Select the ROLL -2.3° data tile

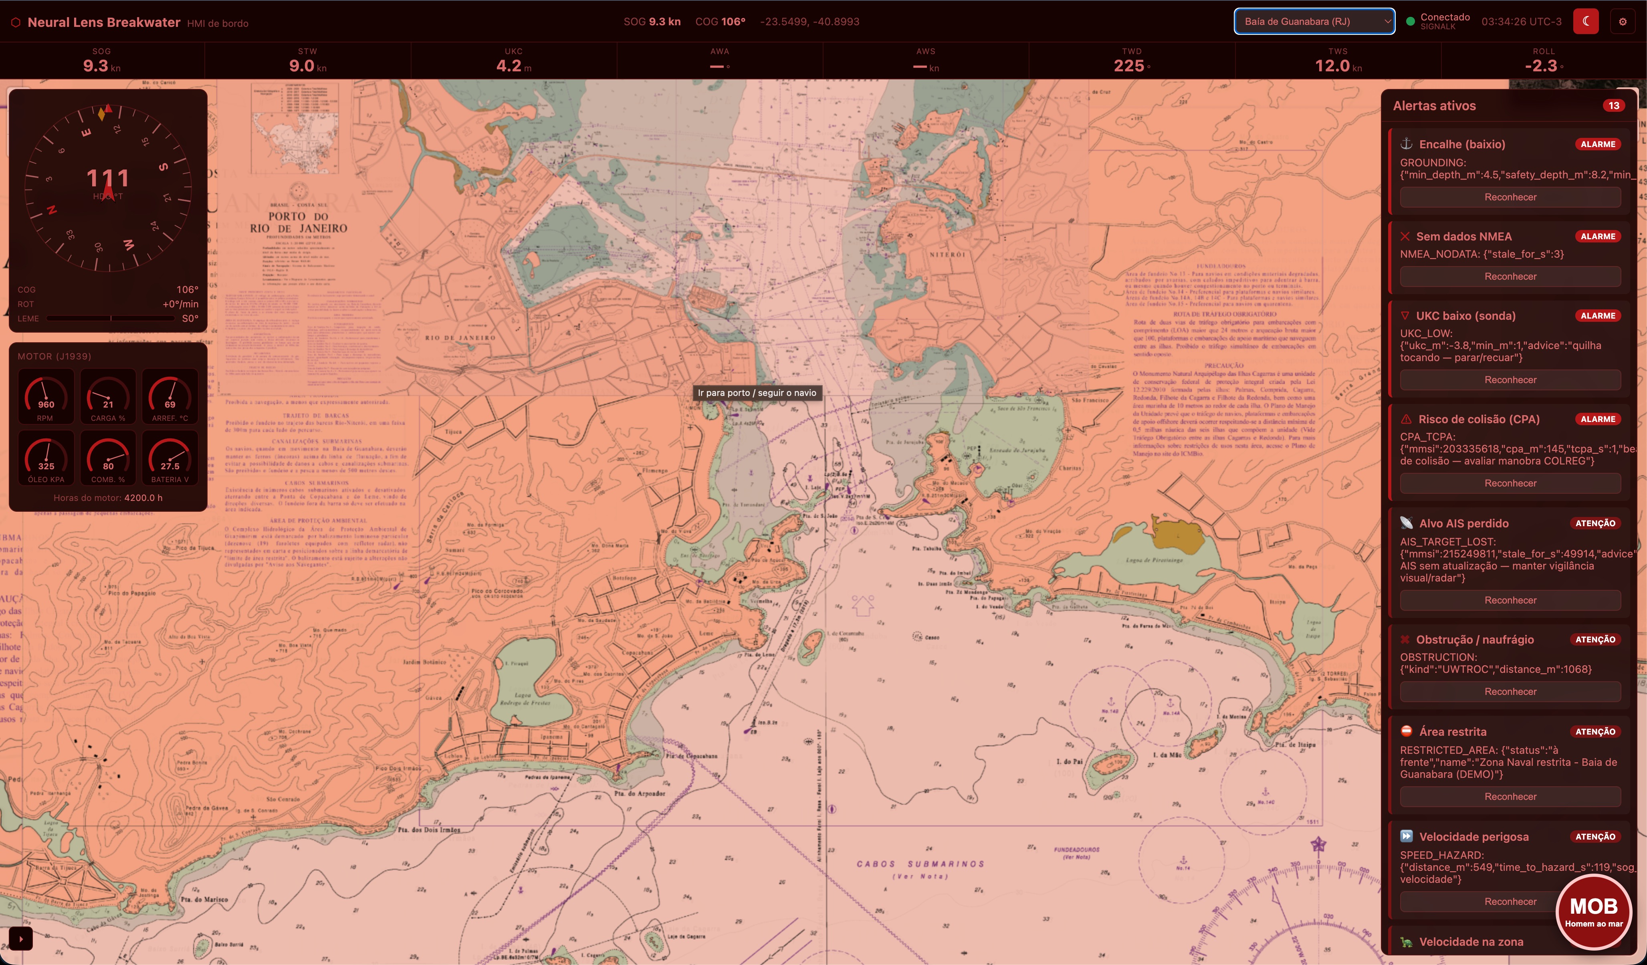1544,61
